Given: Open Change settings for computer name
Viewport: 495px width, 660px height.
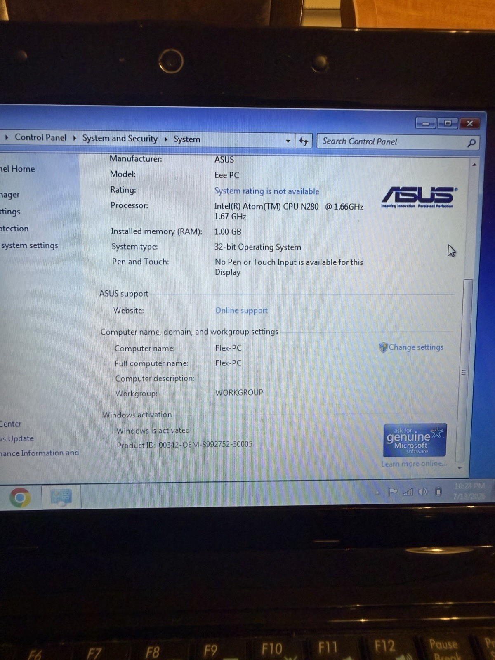Looking at the screenshot, I should tap(416, 347).
